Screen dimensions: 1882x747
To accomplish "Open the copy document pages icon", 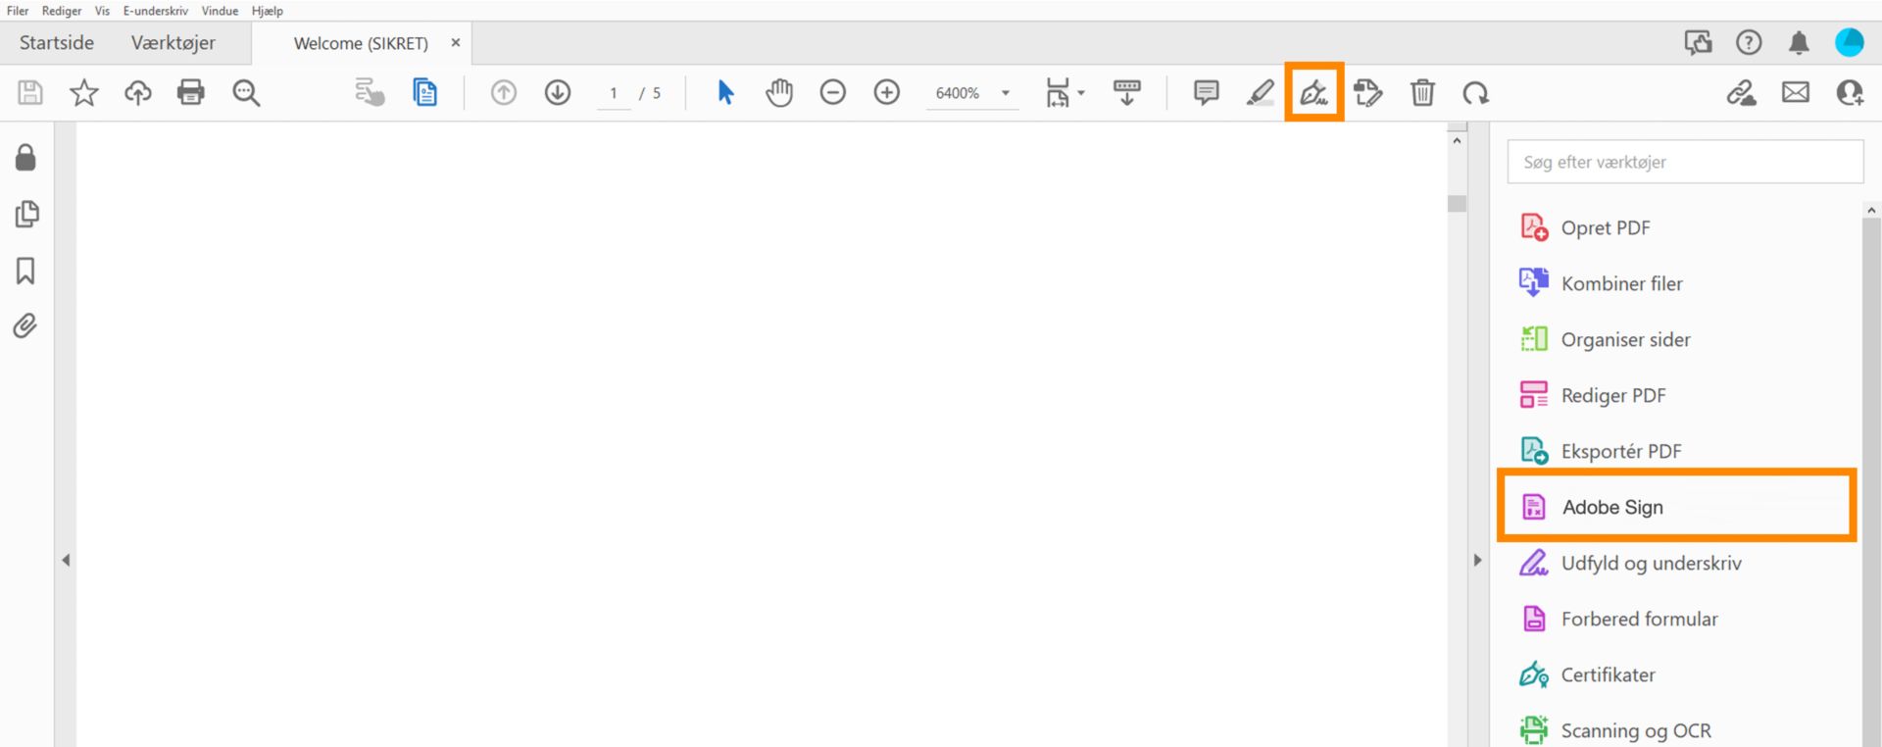I will (x=425, y=93).
